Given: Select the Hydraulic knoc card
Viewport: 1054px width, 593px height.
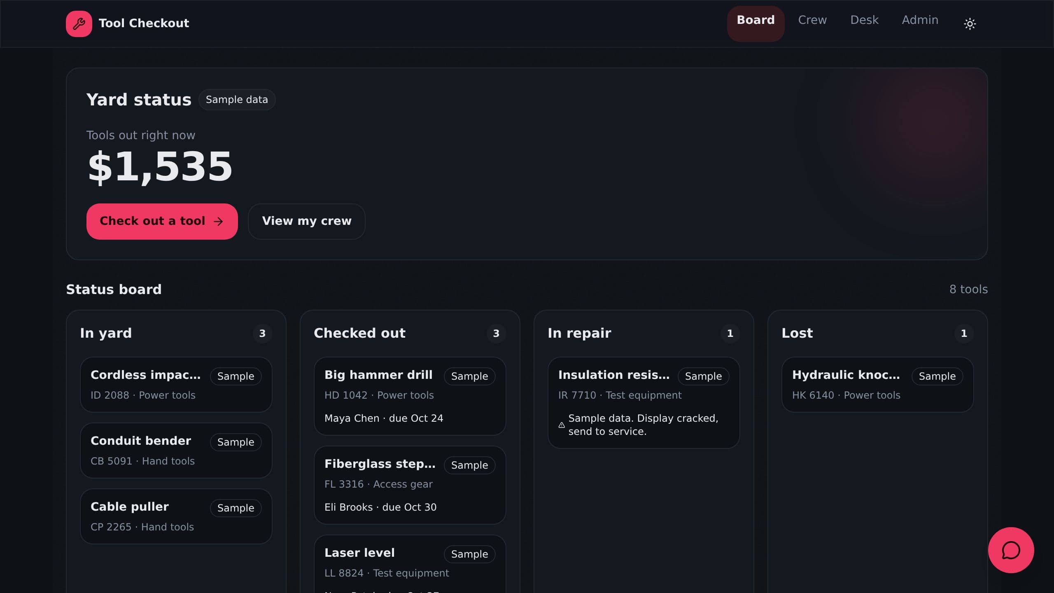Looking at the screenshot, I should click(x=877, y=384).
